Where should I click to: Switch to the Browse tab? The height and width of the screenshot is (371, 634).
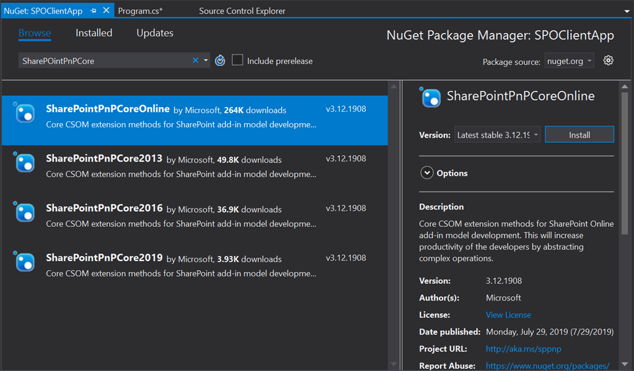tap(35, 33)
